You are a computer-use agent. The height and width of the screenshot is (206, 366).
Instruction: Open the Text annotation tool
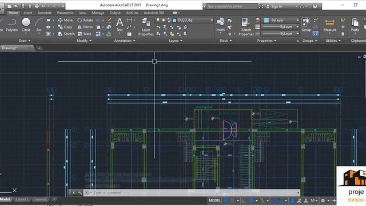pos(120,25)
